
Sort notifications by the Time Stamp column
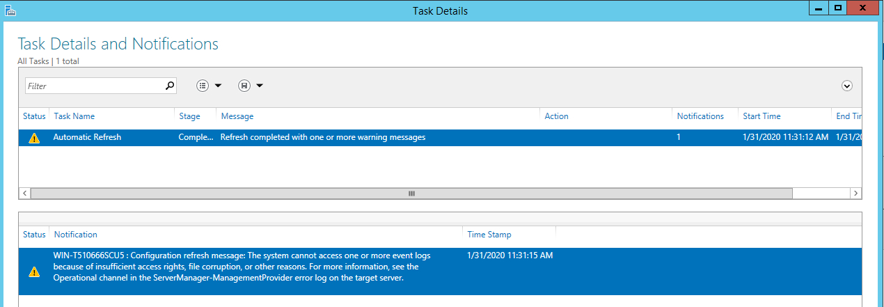pyautogui.click(x=489, y=235)
